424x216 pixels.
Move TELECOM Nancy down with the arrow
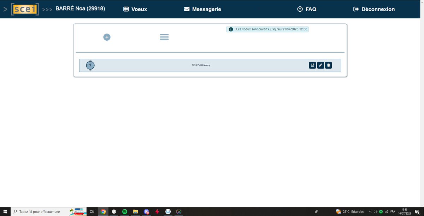click(x=90, y=71)
